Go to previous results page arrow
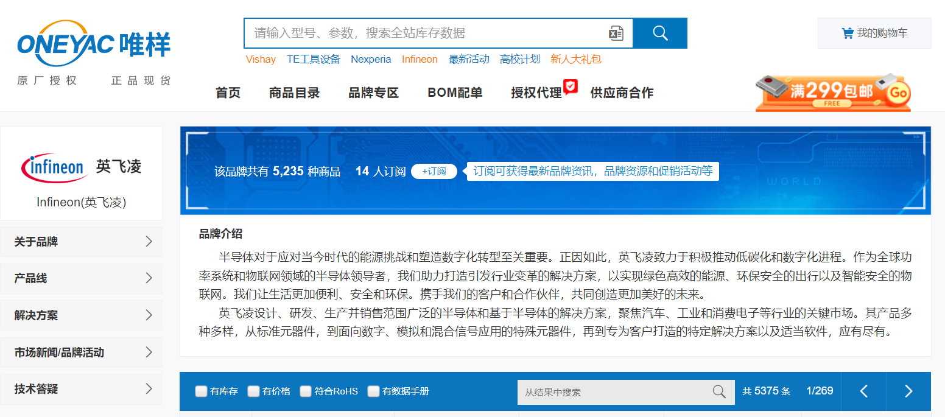The image size is (945, 417). [x=863, y=391]
